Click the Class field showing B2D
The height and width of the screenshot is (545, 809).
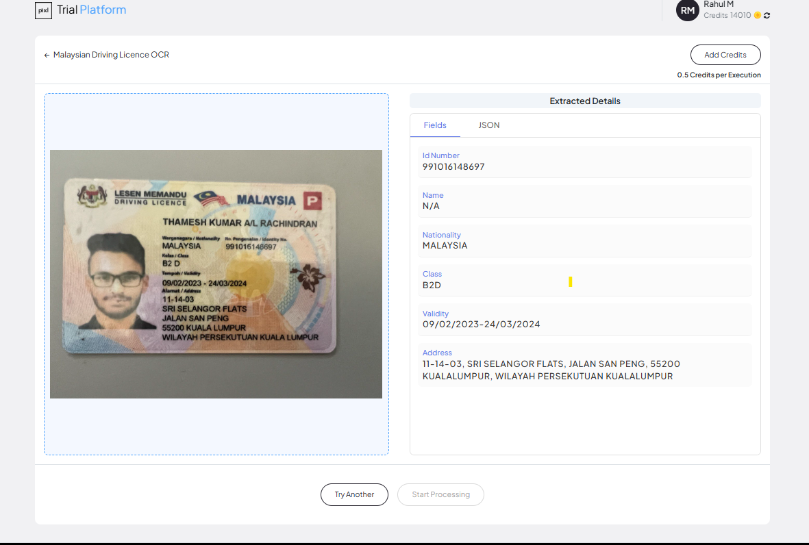point(432,285)
